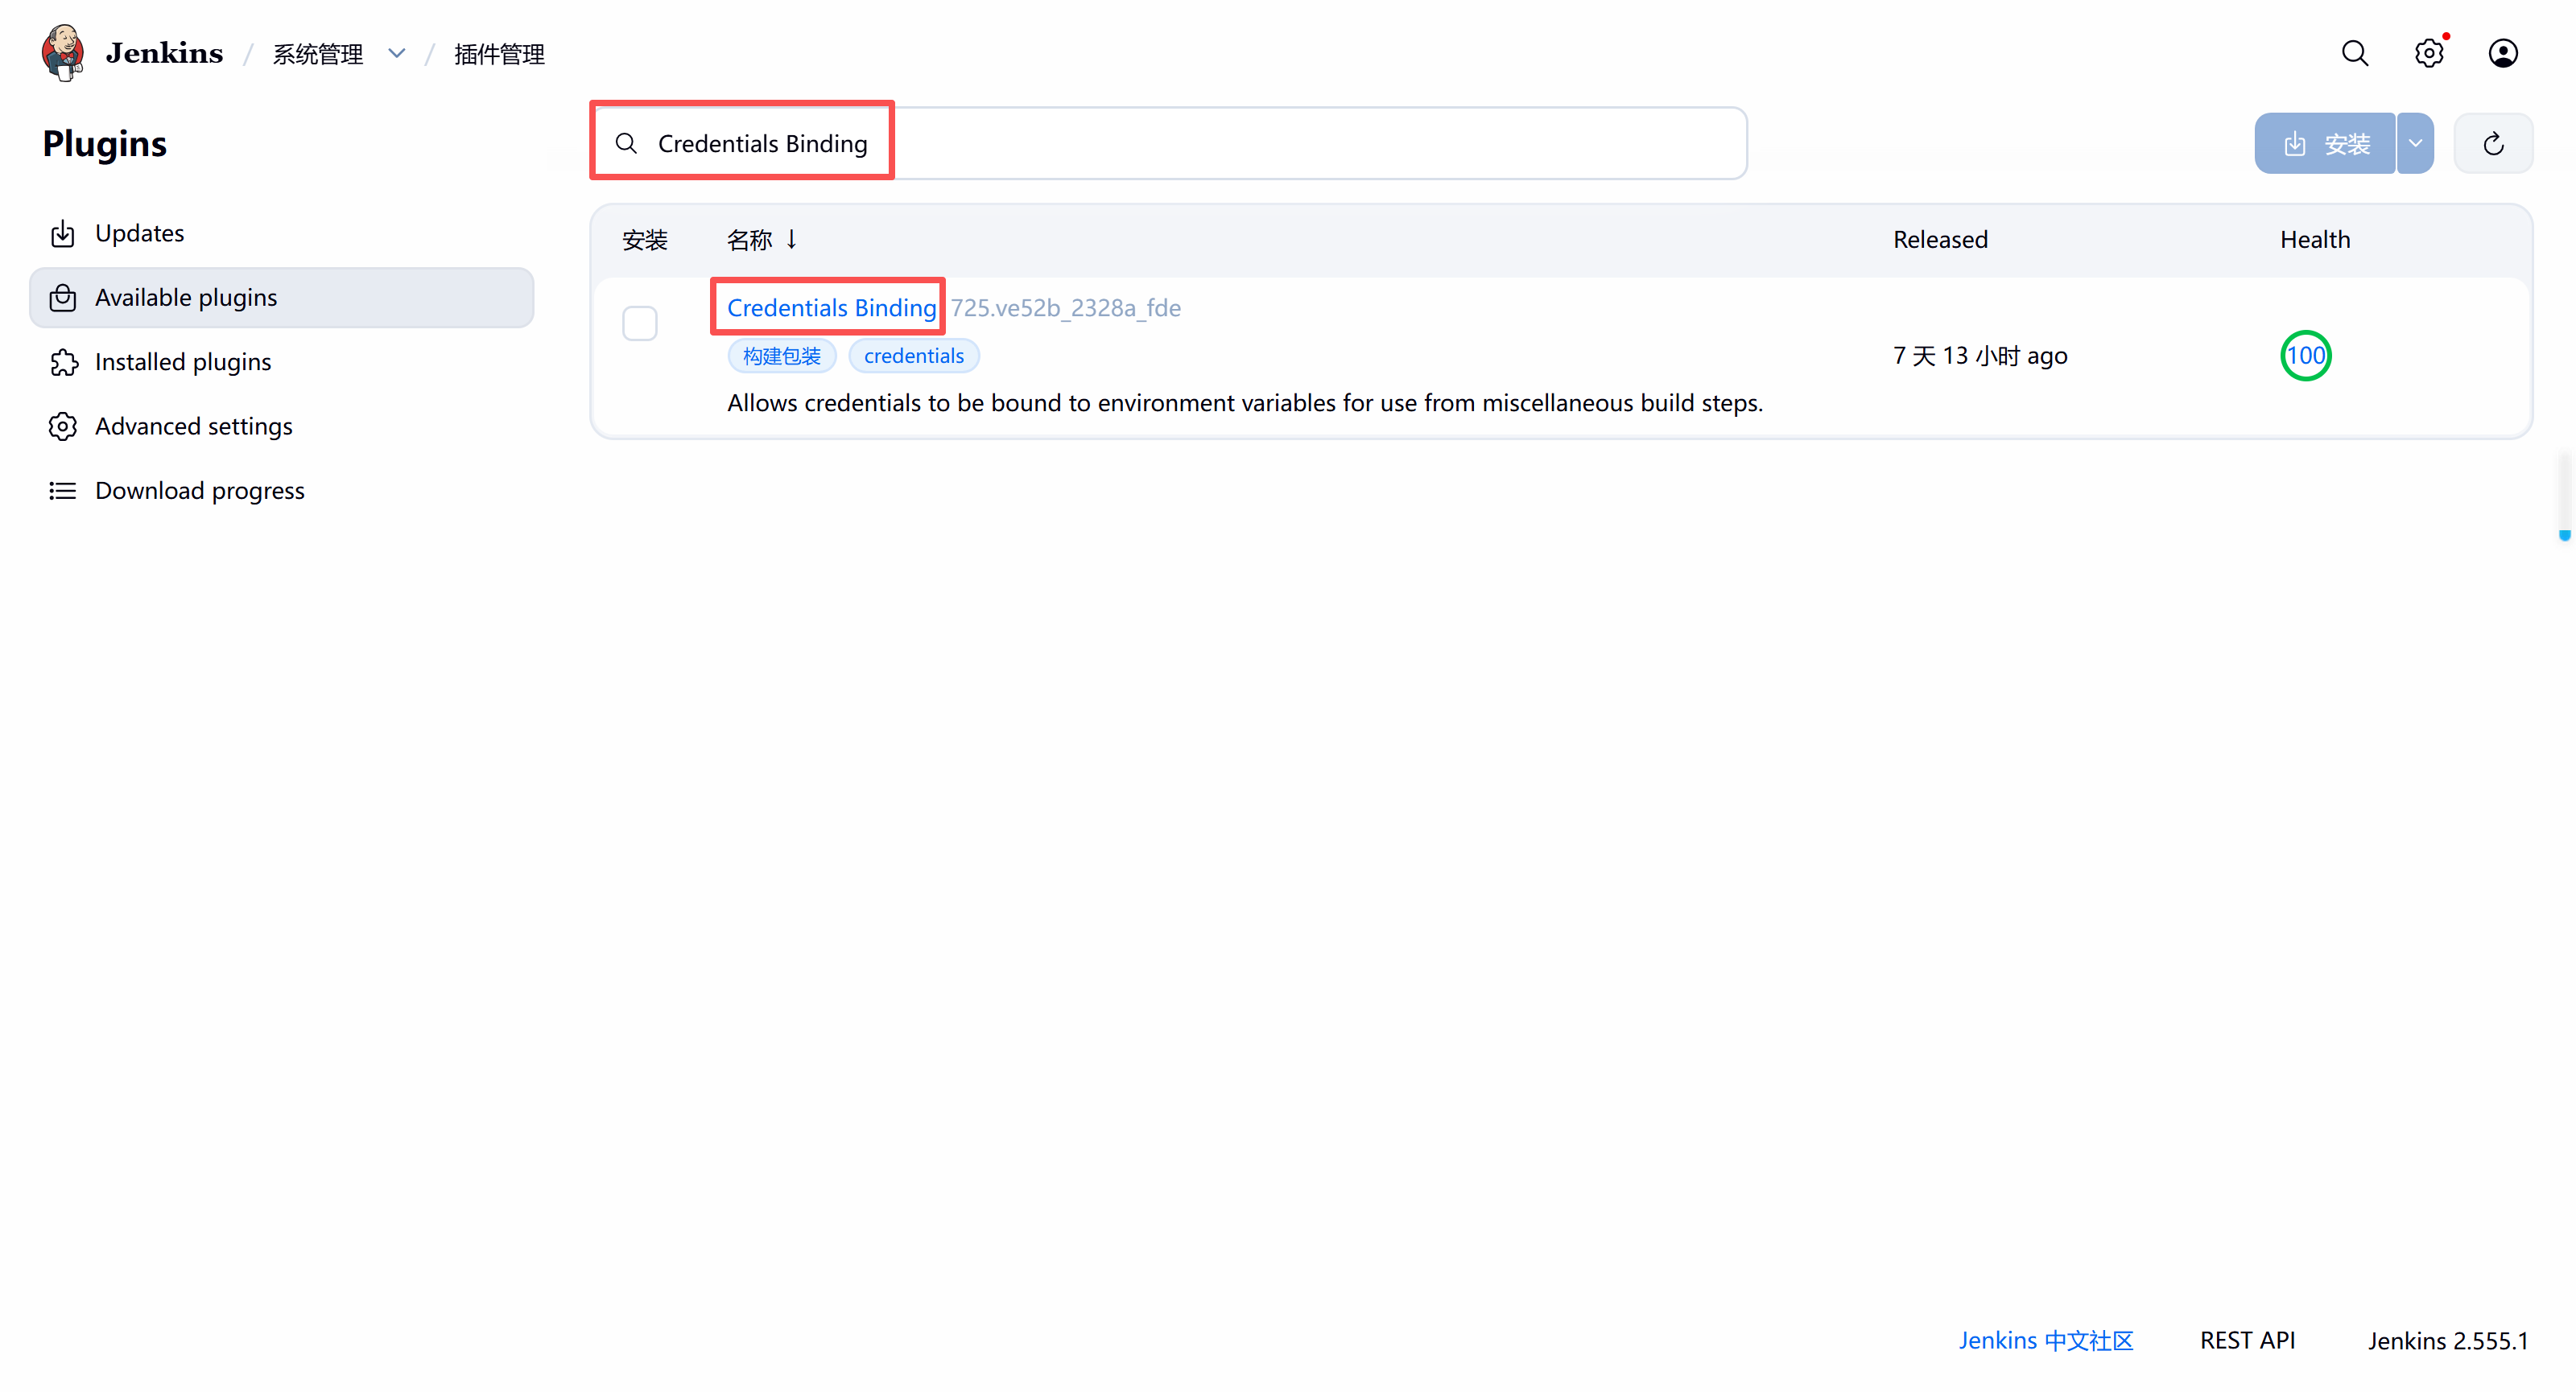
Task: Click the Installed plugins puzzle piece icon
Action: click(63, 362)
